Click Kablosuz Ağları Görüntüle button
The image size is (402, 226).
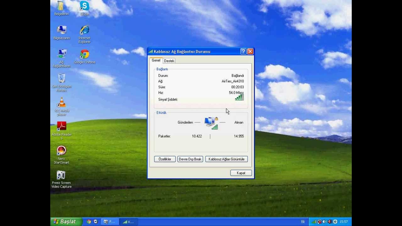(226, 159)
